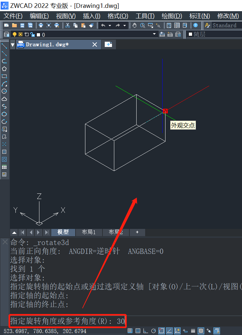Pick the Hatch fill tool

point(4,152)
